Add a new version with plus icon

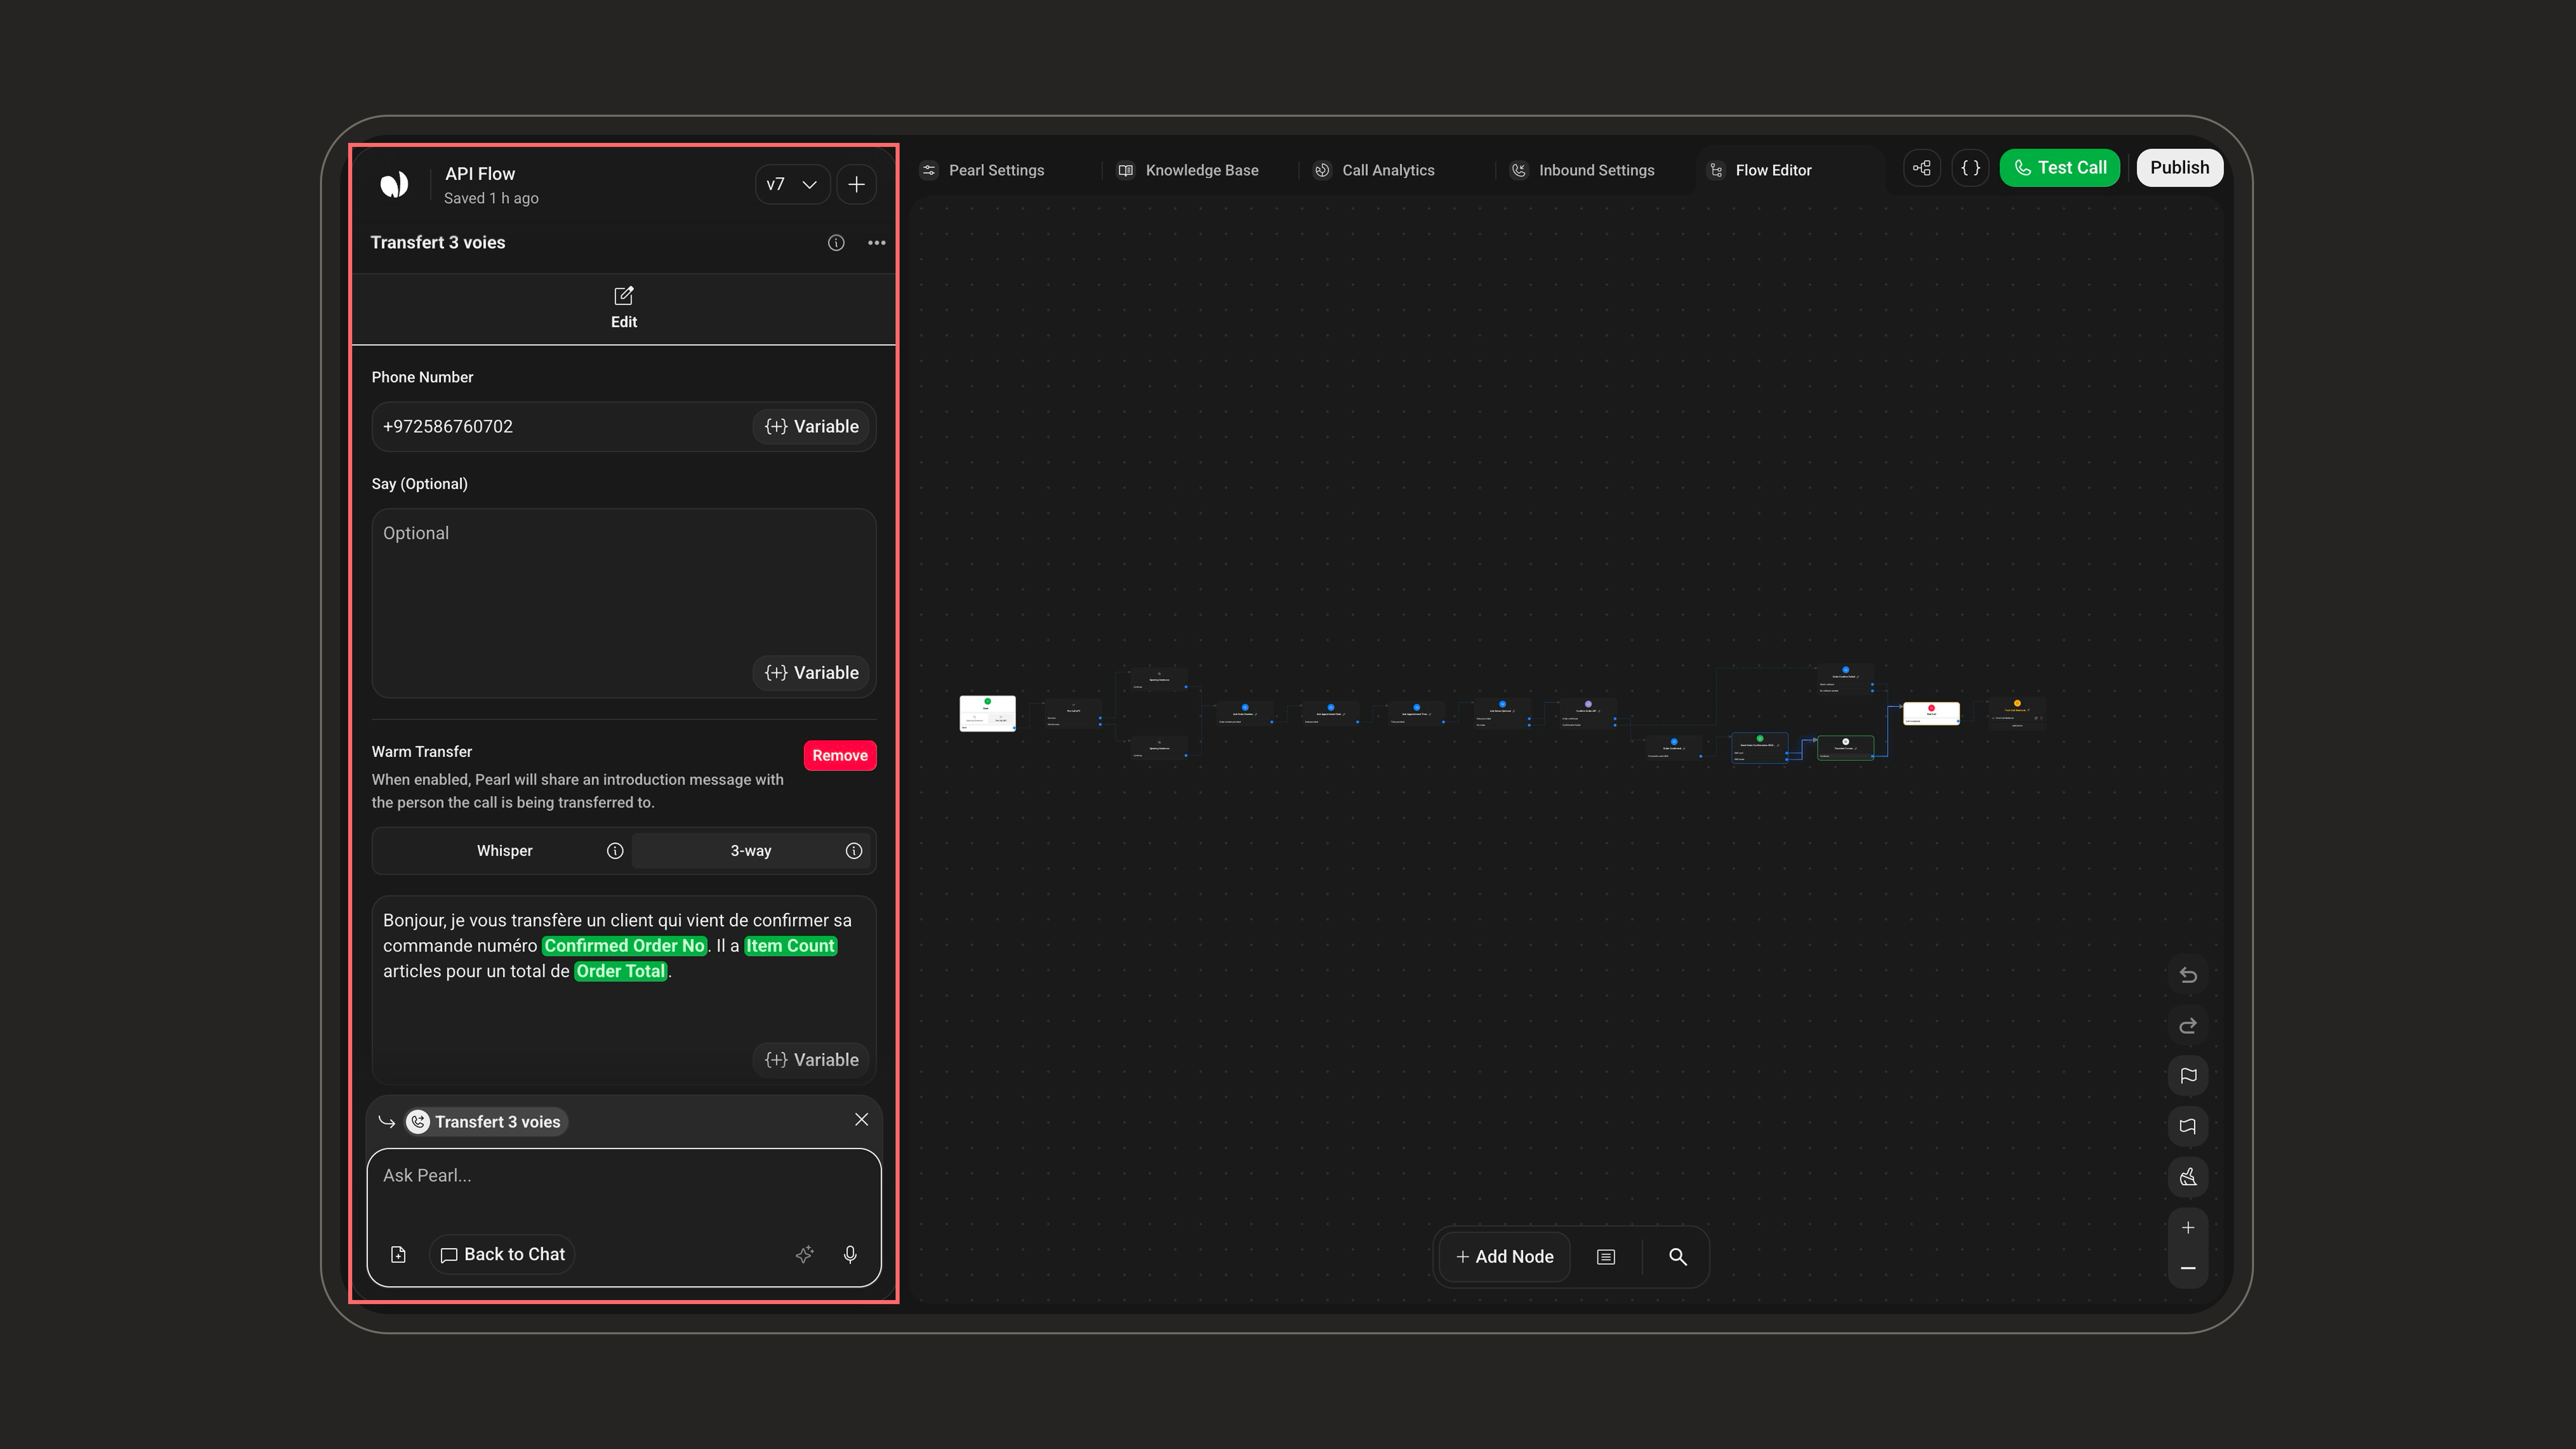tap(856, 184)
